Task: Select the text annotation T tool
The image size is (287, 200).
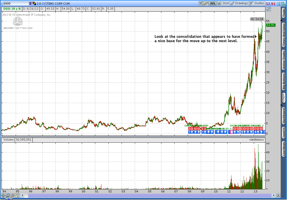Action: click(17, 196)
